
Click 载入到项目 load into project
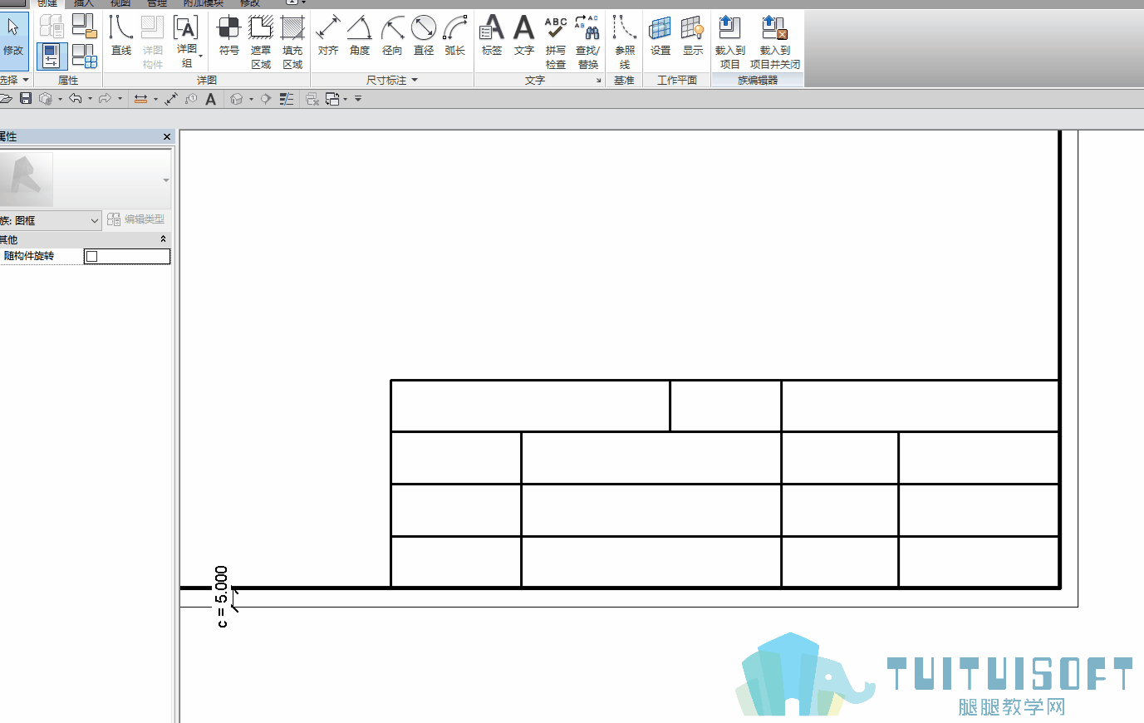tap(730, 42)
